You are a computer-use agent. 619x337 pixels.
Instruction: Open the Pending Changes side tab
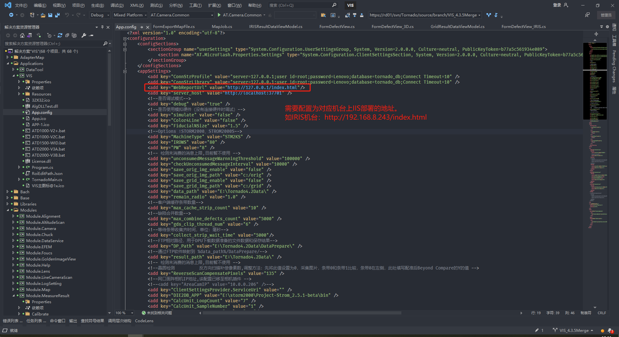(614, 66)
